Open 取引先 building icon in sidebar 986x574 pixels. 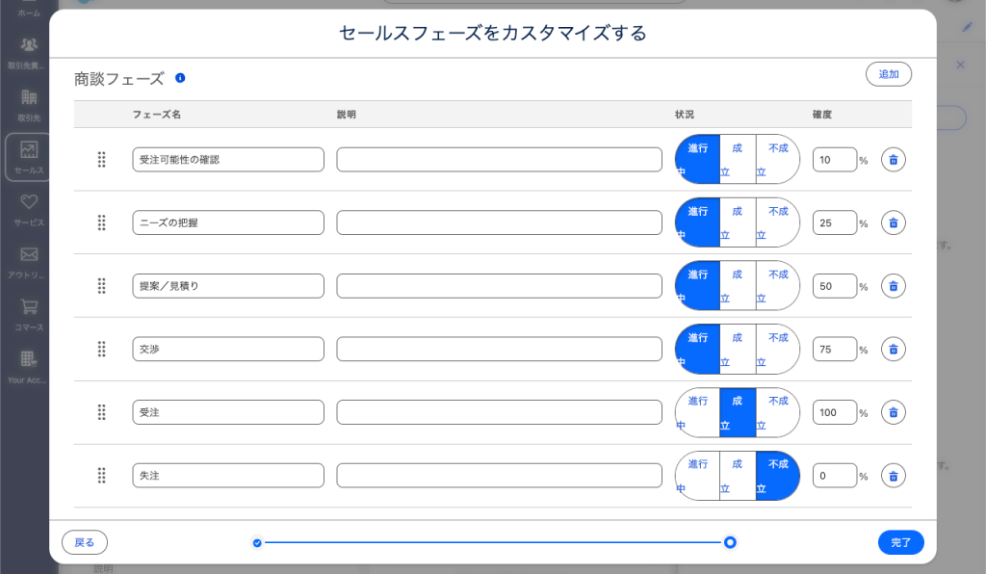[28, 104]
